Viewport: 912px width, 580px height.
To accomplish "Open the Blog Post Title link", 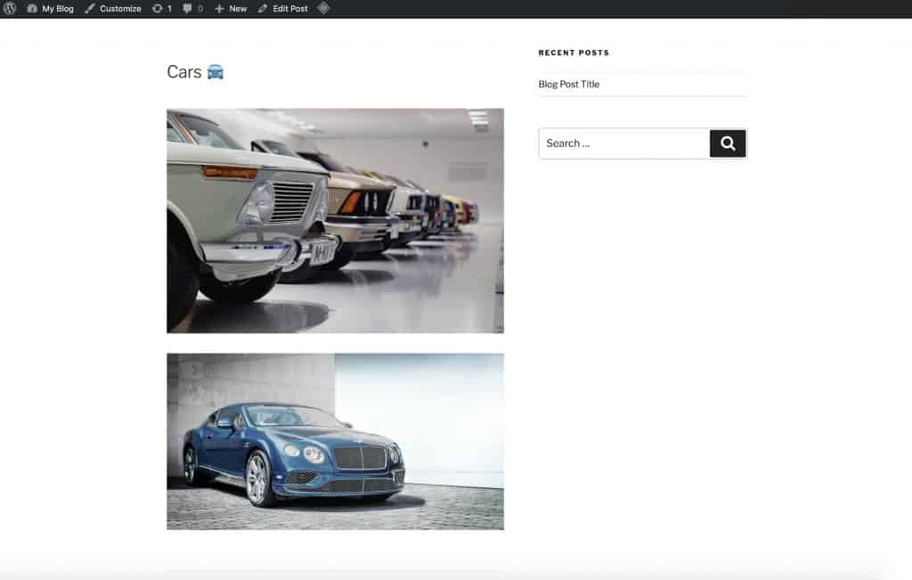I will click(x=567, y=84).
